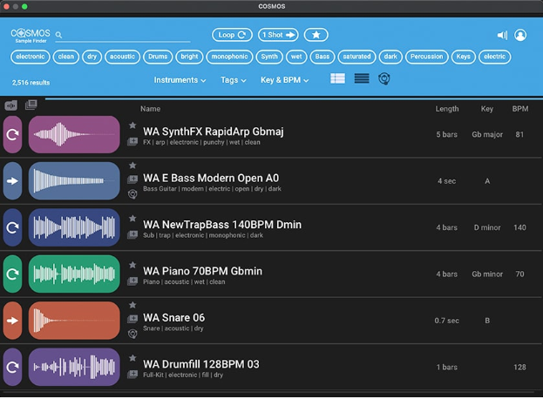Click the monophonic tag pill
Viewport: 543px width, 399px height.
(229, 57)
